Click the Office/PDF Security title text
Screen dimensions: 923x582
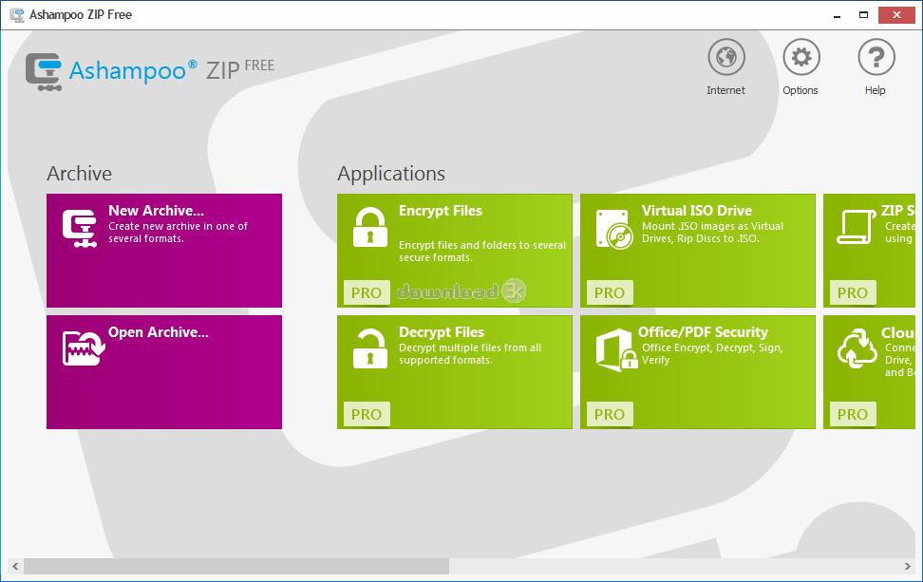click(x=703, y=332)
